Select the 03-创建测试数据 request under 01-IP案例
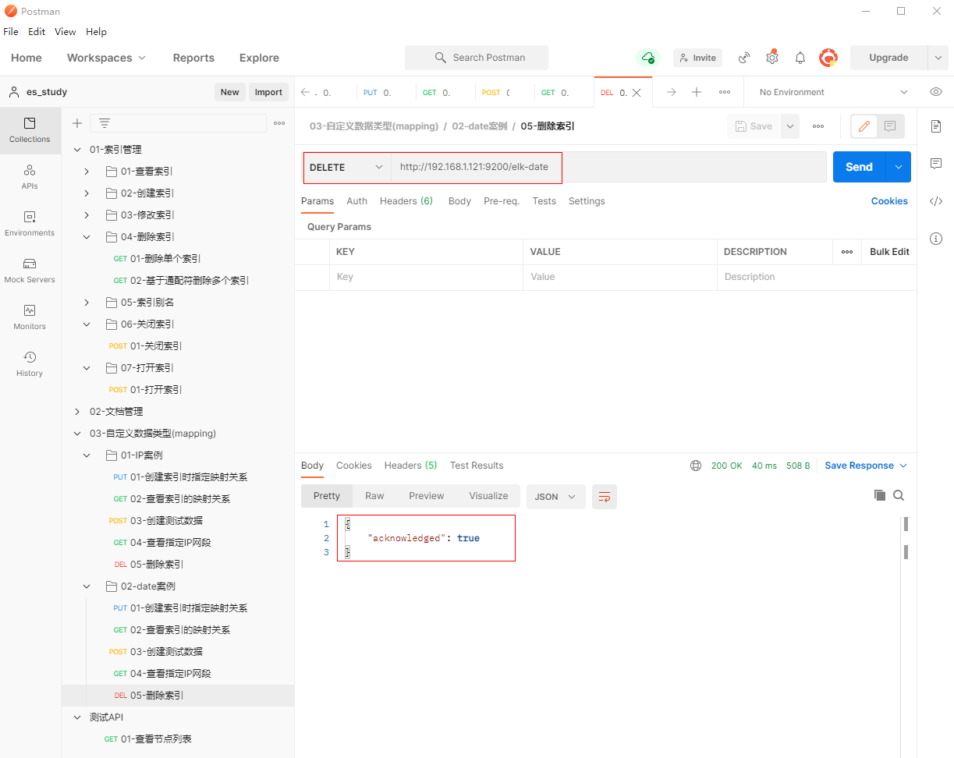Viewport: 954px width, 758px height. (166, 520)
